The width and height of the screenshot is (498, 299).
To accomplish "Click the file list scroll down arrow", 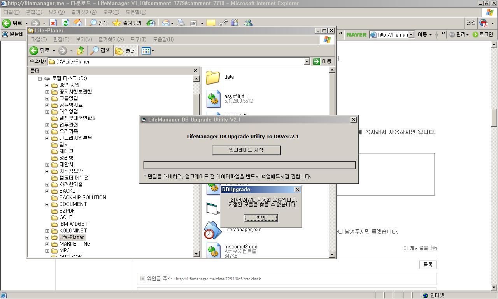I will pyautogui.click(x=332, y=255).
